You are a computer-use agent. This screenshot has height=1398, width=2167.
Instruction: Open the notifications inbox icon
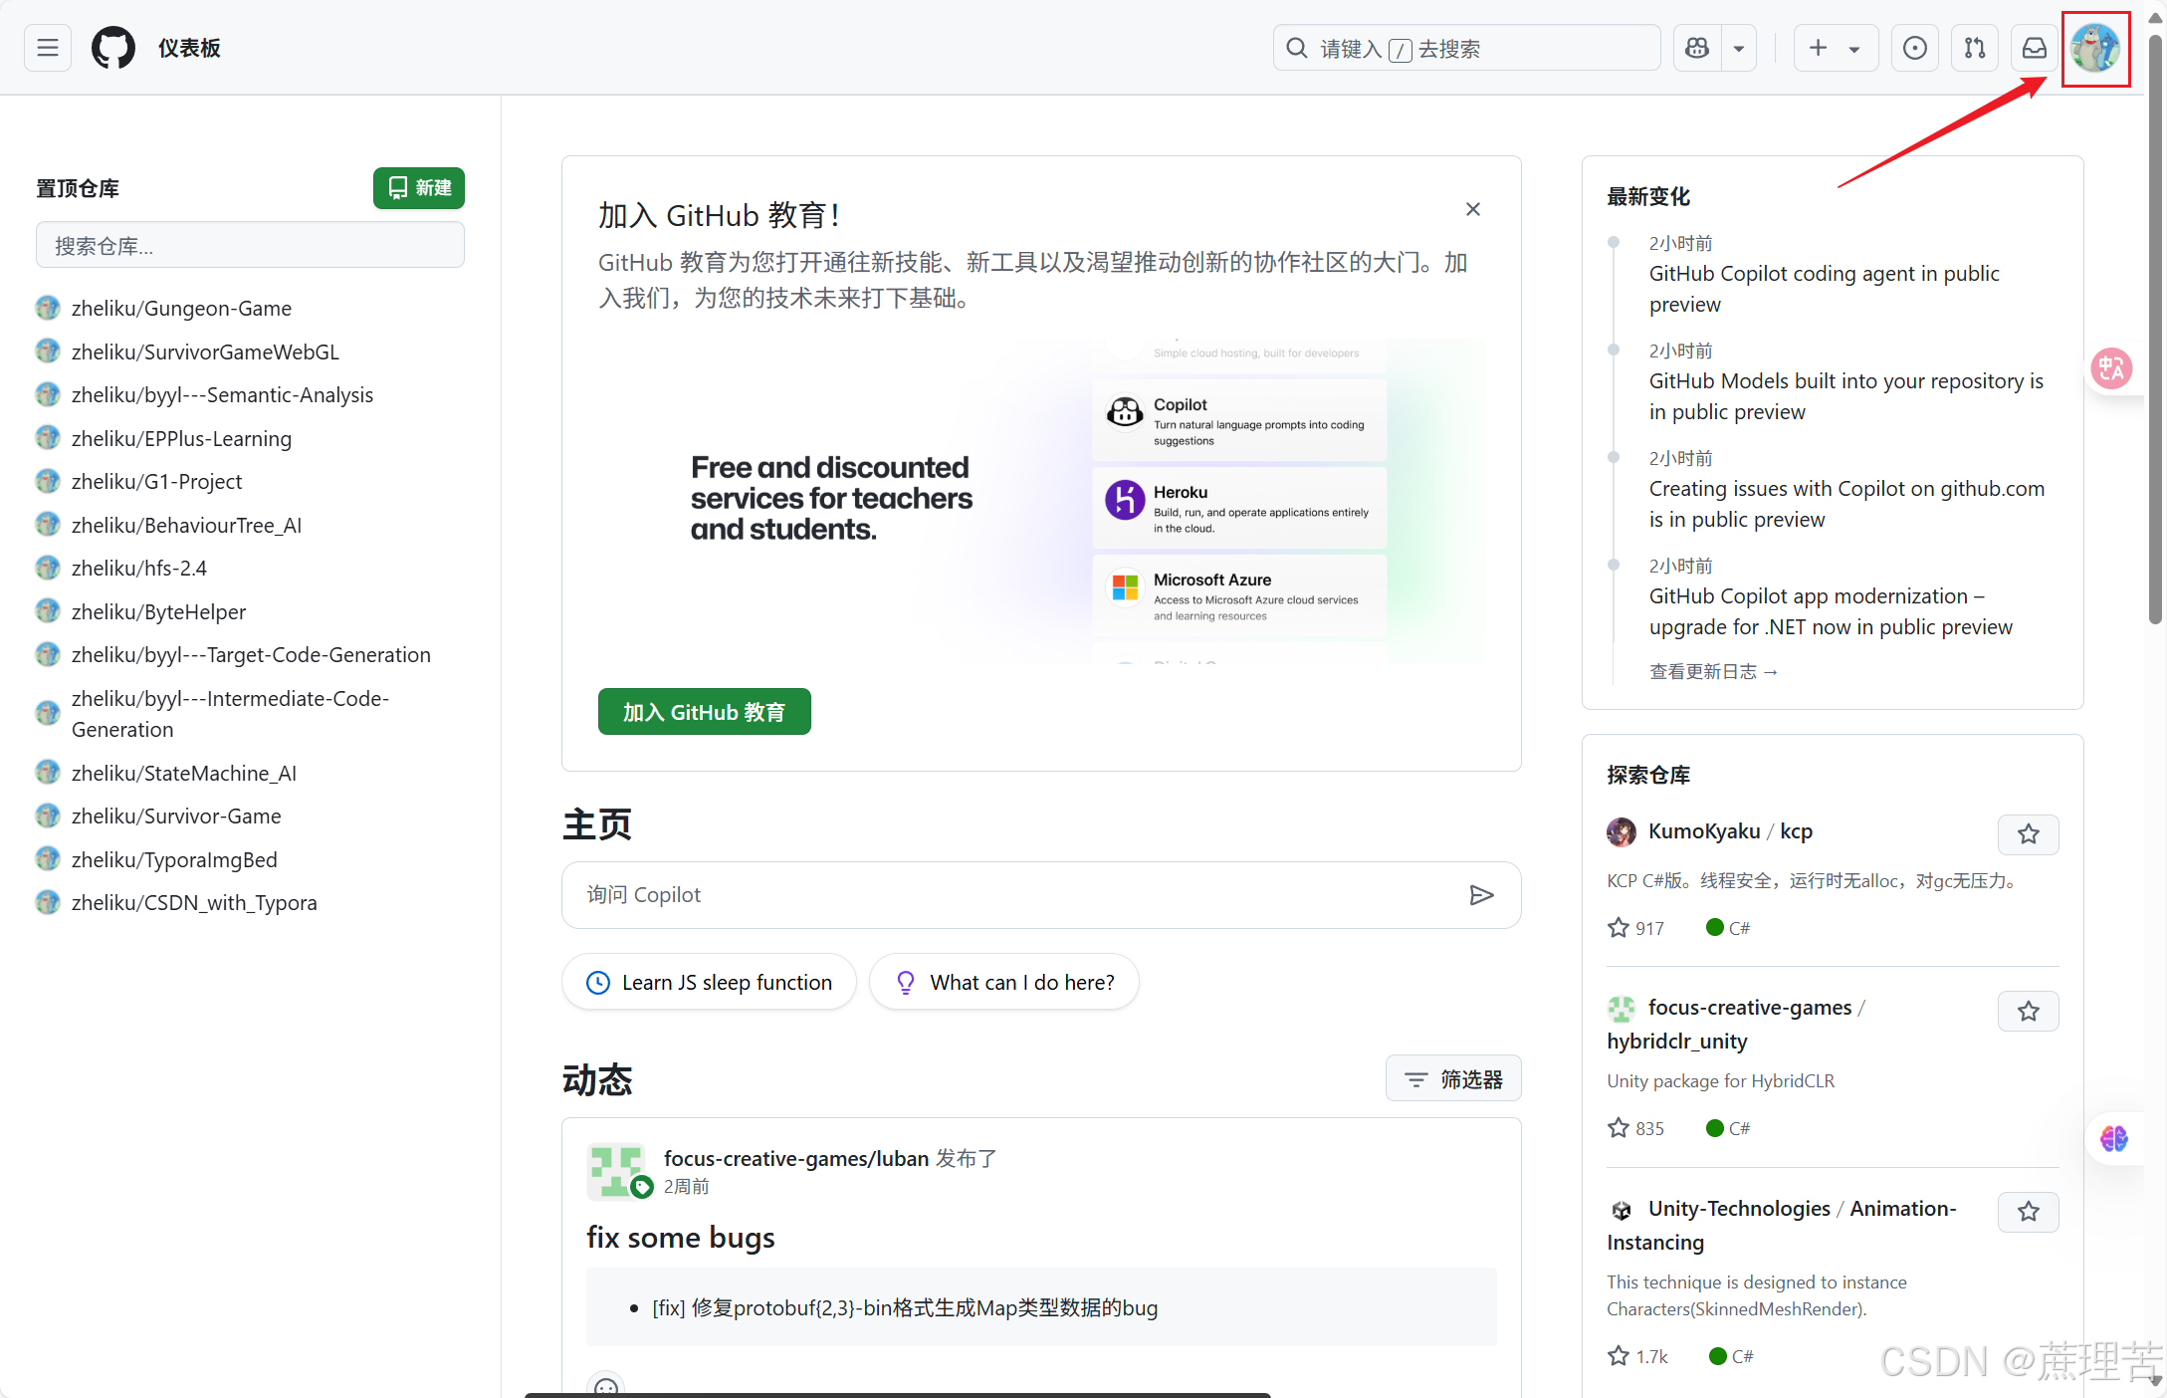pyautogui.click(x=2035, y=48)
